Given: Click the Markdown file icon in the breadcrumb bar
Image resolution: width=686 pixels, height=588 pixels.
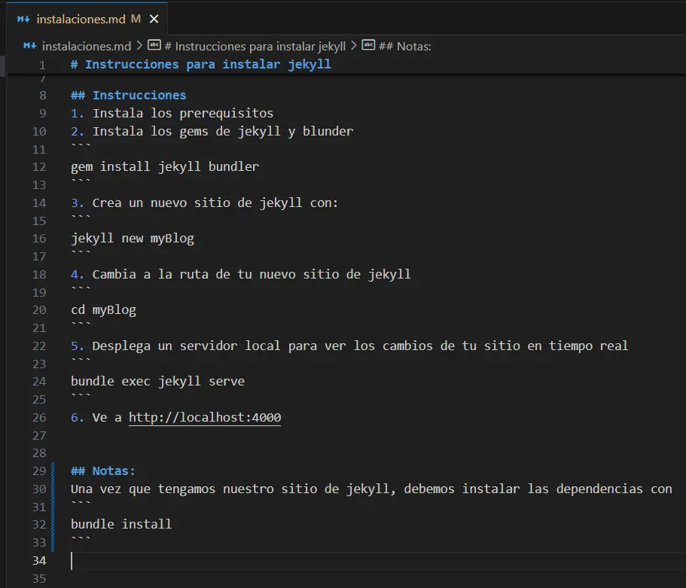Looking at the screenshot, I should pyautogui.click(x=29, y=45).
